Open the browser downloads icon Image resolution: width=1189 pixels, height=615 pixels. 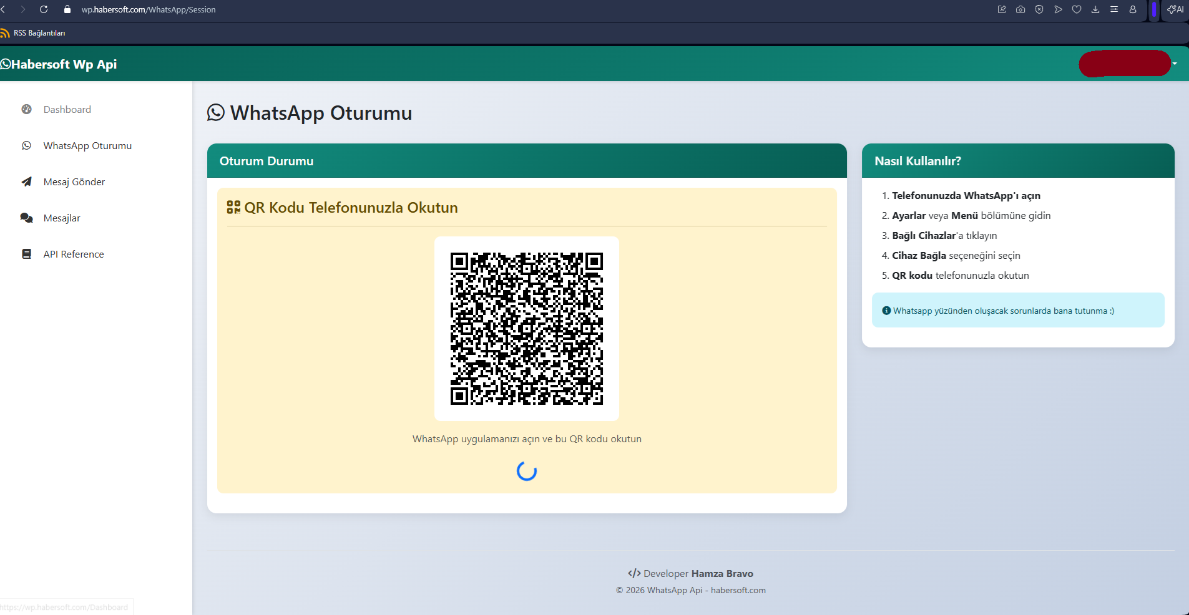[x=1095, y=9]
